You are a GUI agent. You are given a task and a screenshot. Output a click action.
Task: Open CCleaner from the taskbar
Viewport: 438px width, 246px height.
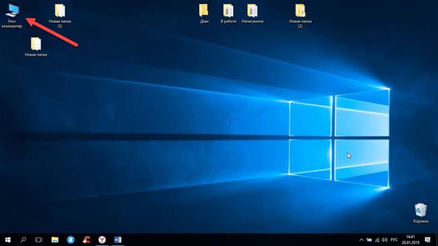coord(86,240)
